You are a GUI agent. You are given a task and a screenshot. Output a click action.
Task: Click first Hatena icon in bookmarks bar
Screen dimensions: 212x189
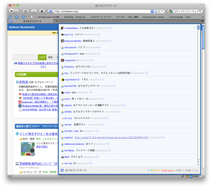pyautogui.click(x=11, y=17)
